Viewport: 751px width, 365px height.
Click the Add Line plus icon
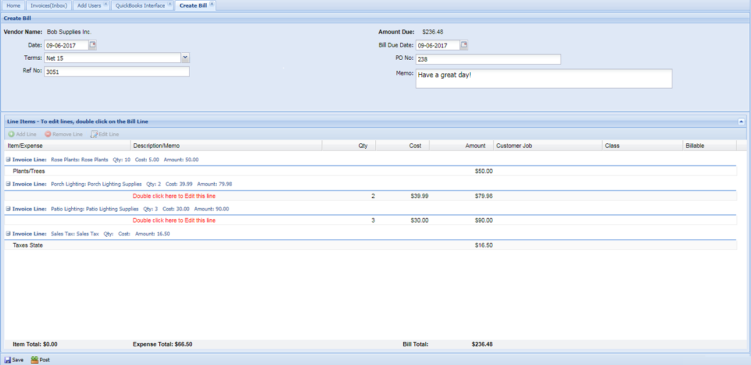(11, 134)
